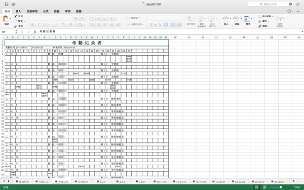Click the Conditional Formatting icon
304x190 pixels.
pos(191,19)
